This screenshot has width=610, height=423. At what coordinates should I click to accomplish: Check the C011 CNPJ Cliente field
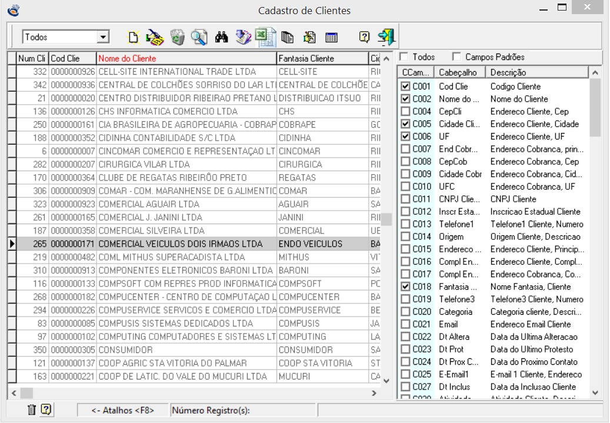405,199
